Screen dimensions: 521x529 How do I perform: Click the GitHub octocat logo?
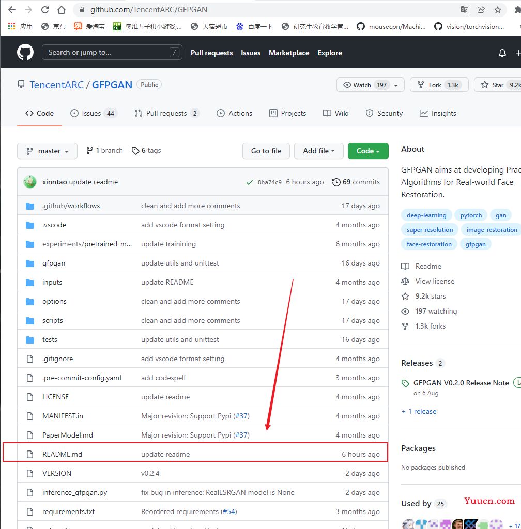pos(25,52)
